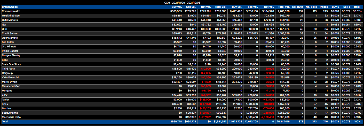Sort by the Sell $ column header

point(346,7)
